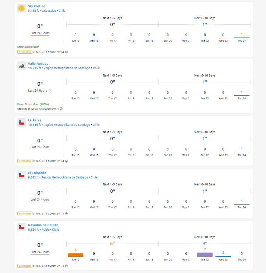Image resolution: width=266 pixels, height=273 pixels.
Task: Show info icon beside Ski Portillo estimate time
Action: (x=66, y=52)
